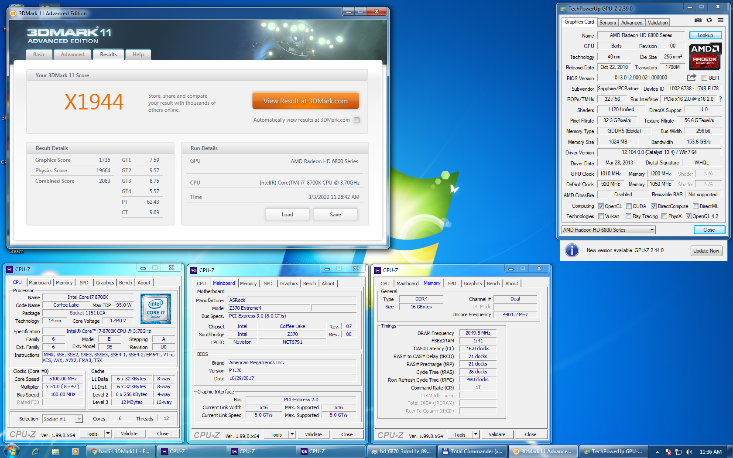
Task: Click the Action Center flag tray icon
Action: (x=668, y=452)
